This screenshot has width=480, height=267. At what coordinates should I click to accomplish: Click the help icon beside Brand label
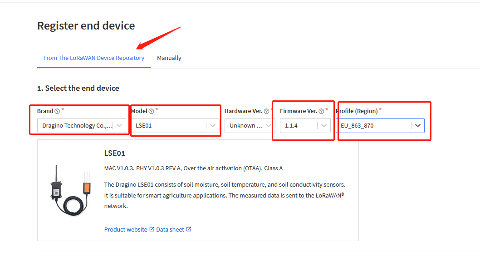tap(57, 111)
